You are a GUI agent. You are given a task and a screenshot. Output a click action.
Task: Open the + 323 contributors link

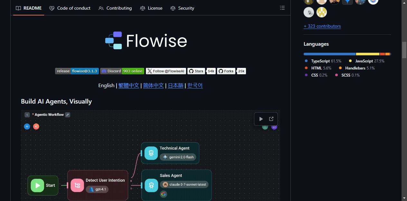point(322,26)
